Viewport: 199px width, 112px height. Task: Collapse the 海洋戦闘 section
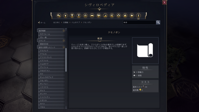[64, 31]
